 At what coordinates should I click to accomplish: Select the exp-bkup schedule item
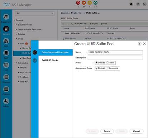click(x=25, y=72)
